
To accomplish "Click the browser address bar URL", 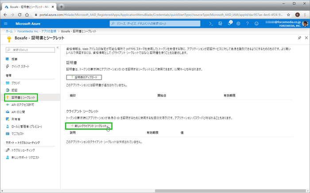I will pyautogui.click(x=161, y=15).
